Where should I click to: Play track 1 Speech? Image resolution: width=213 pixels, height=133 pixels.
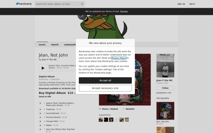40,103
